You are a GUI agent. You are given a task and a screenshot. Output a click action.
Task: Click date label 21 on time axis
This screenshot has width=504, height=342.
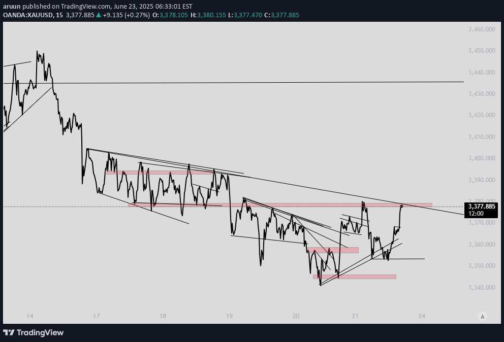(355, 316)
